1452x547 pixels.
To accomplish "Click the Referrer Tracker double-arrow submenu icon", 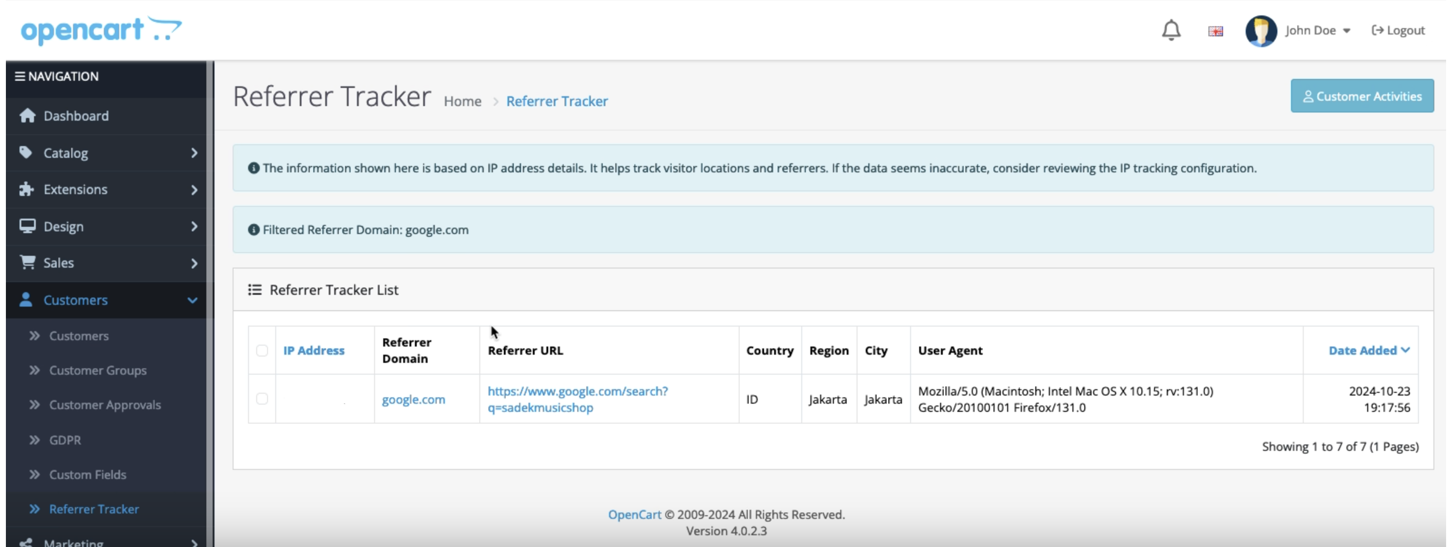I will pos(34,509).
